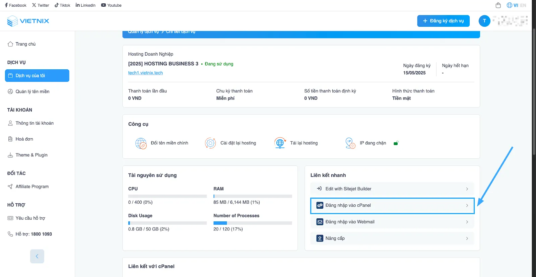This screenshot has width=536, height=277.
Task: Click the Quản lý tên miền globe icon
Action: coord(10,91)
